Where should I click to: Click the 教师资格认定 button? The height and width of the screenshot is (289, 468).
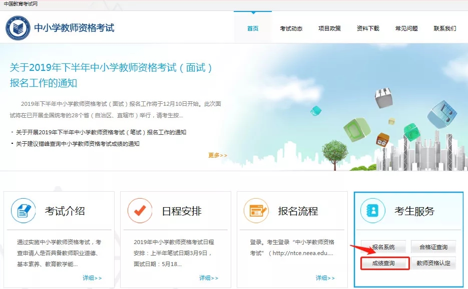click(433, 263)
